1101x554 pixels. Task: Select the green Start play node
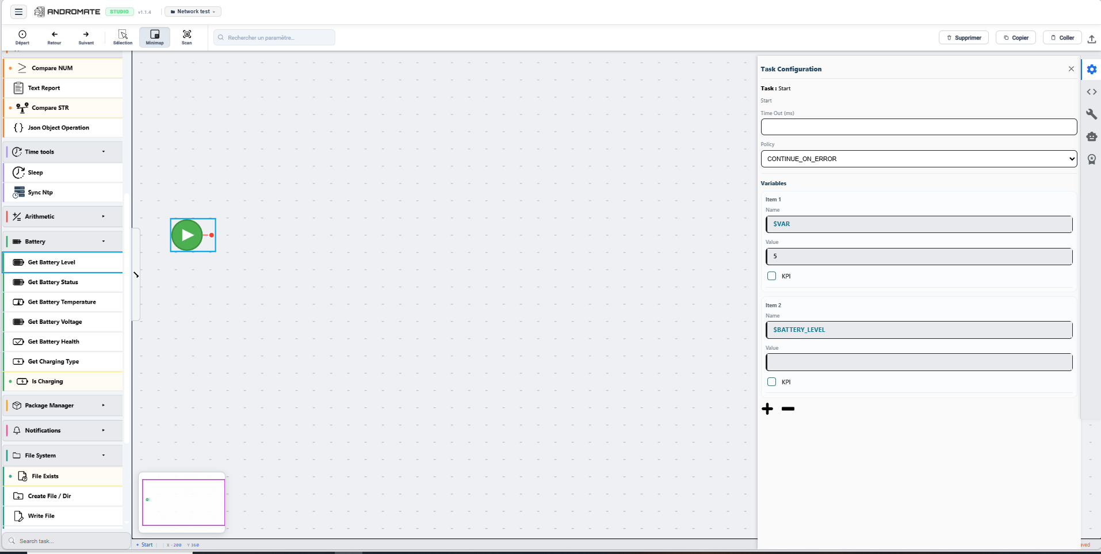click(187, 235)
